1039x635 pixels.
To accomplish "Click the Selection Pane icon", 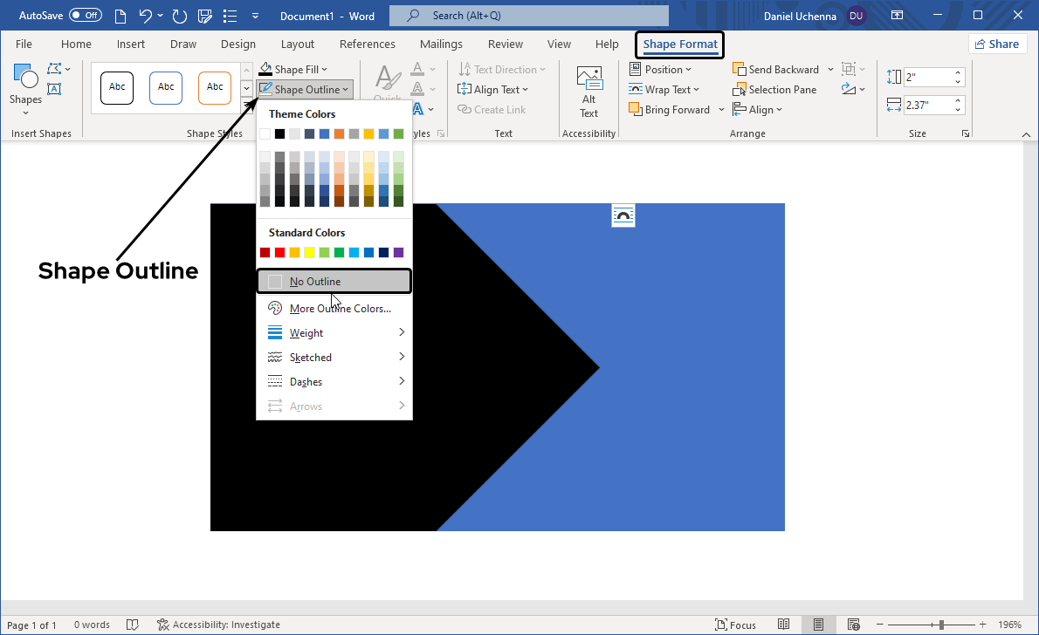I will click(740, 90).
